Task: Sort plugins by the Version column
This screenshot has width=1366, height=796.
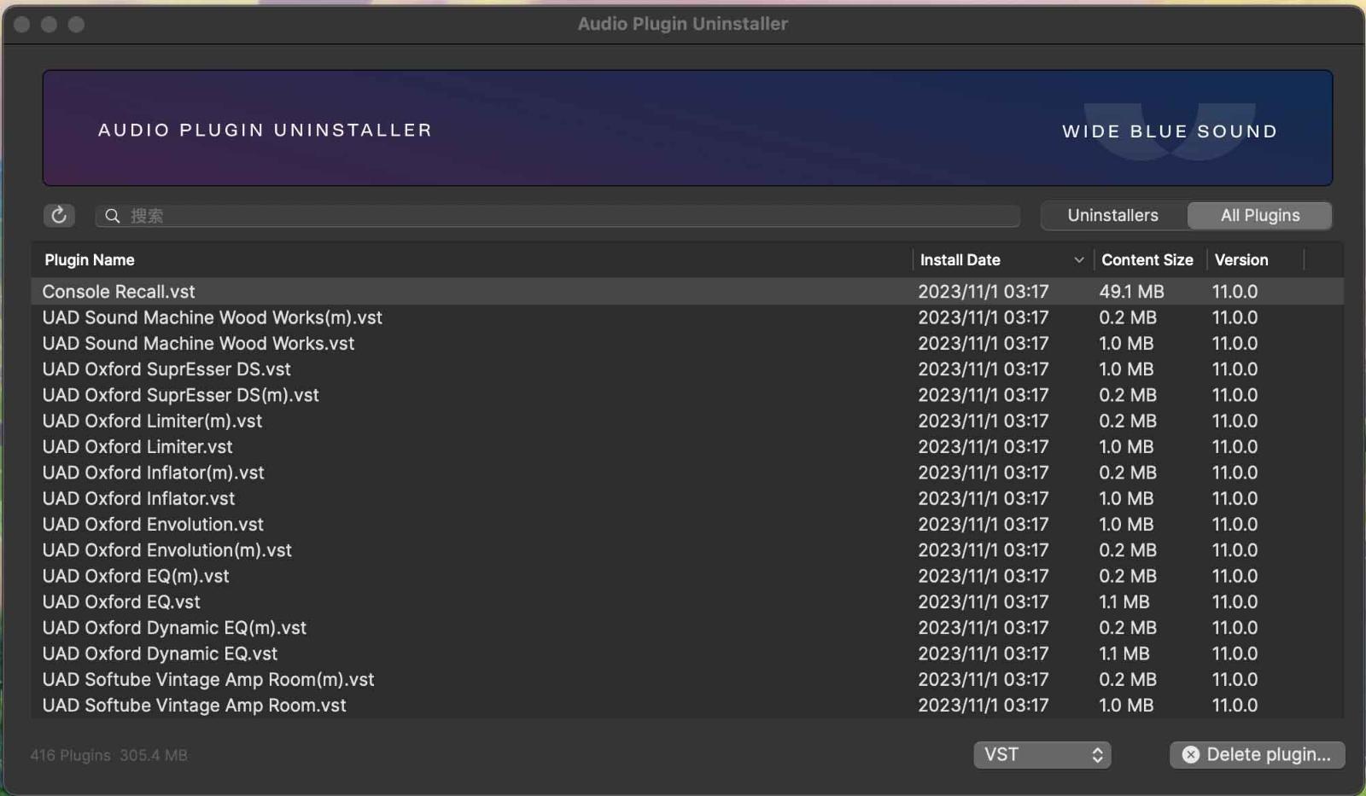Action: (1242, 259)
